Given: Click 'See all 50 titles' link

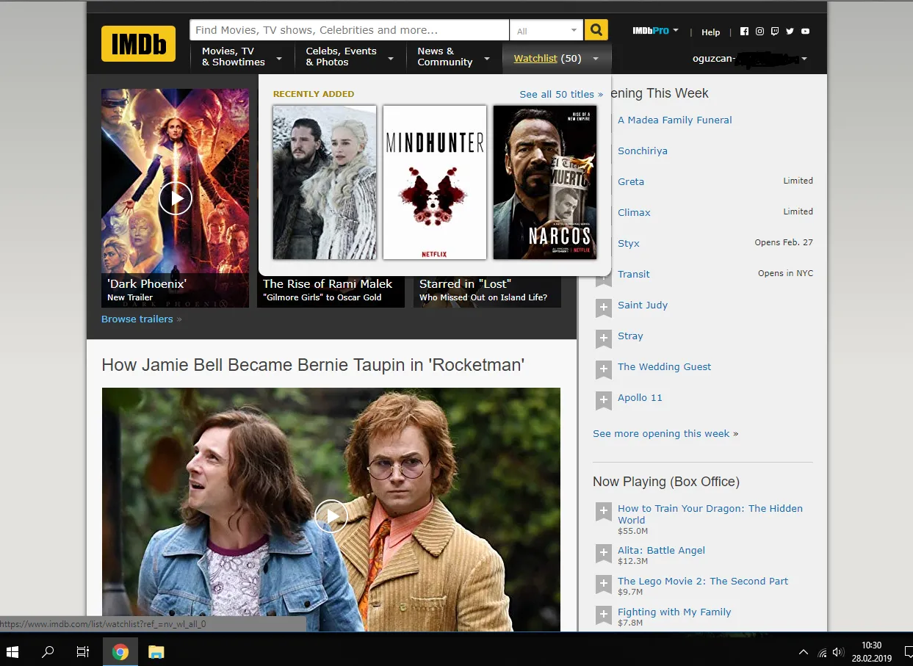Looking at the screenshot, I should 560,94.
